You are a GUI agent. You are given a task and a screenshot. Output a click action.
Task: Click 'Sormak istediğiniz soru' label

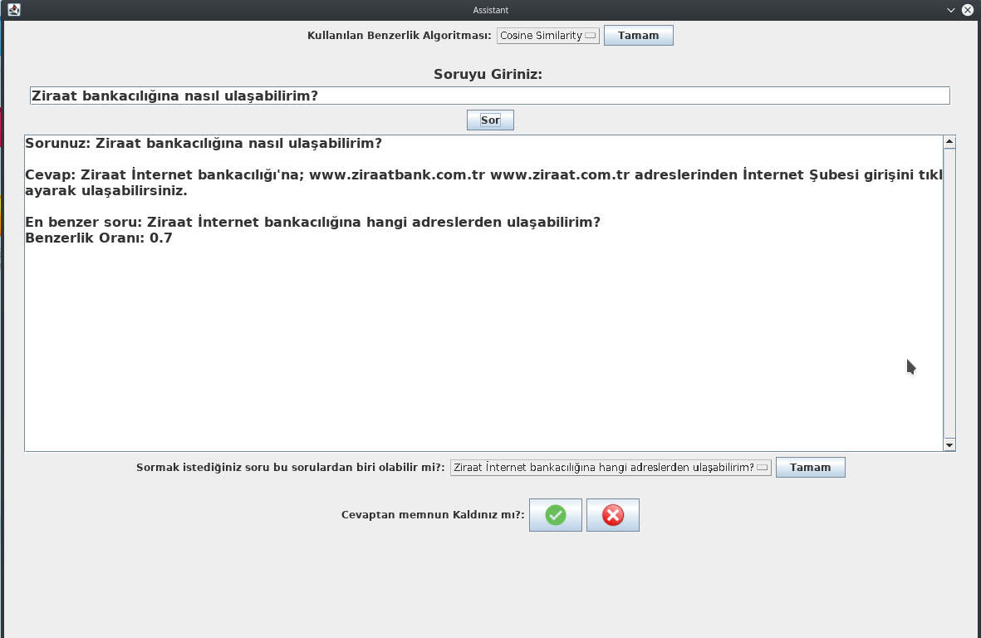tap(290, 467)
